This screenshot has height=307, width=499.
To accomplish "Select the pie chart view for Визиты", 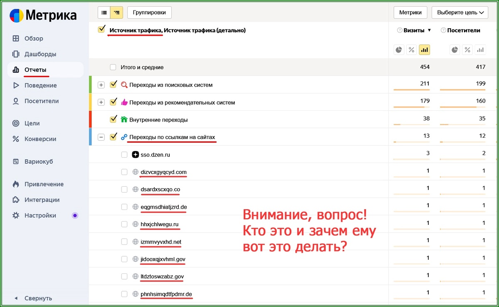I will 398,49.
